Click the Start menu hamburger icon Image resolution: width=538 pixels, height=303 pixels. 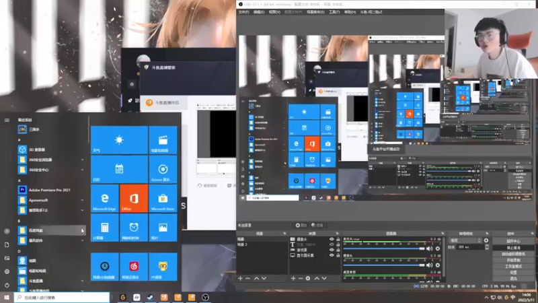point(7,120)
